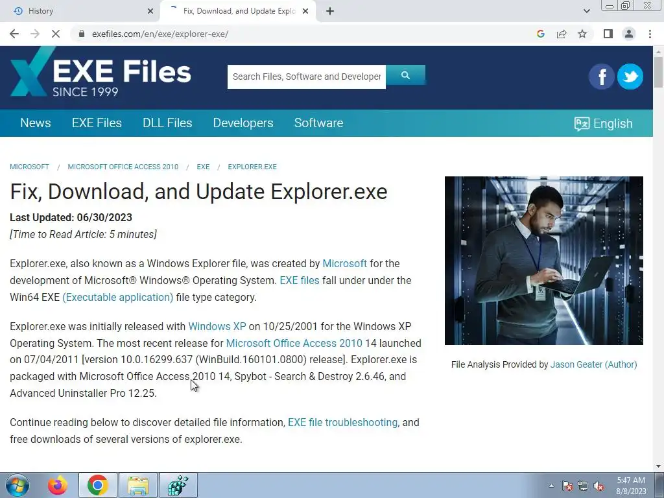664x498 pixels.
Task: Switch to the History tab
Action: click(80, 11)
